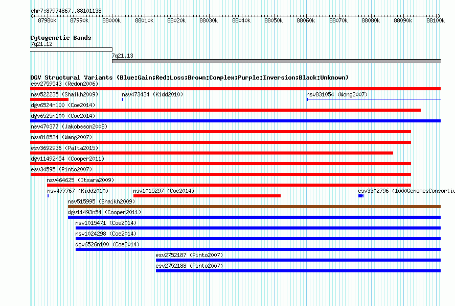This screenshot has width=455, height=306.
Task: Open dgv11492n54 (Cooper2011) variant label
Action: pos(67,159)
